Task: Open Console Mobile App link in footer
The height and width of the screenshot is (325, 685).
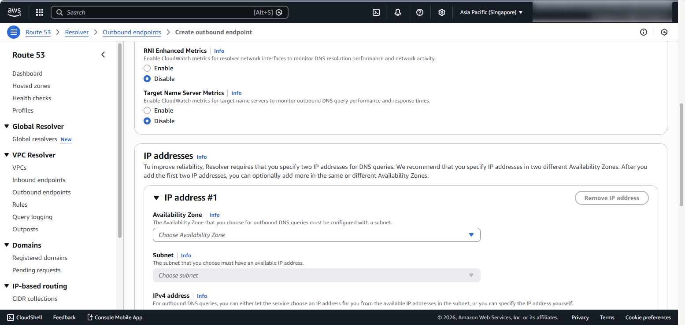Action: [x=115, y=318]
